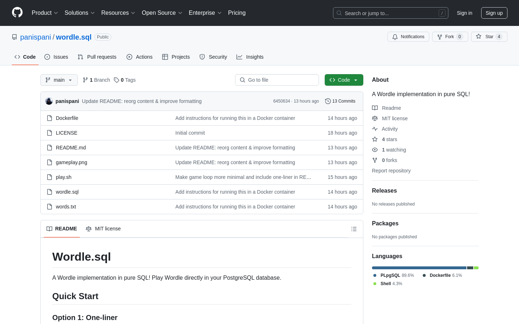Open the play.sh commit message link
This screenshot has width=519, height=324.
pos(243,177)
